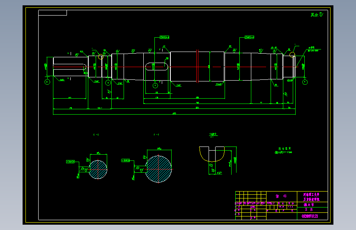Click the overall length dimension line at the bottom
Screen dimensions: 356x230
(x=175, y=115)
